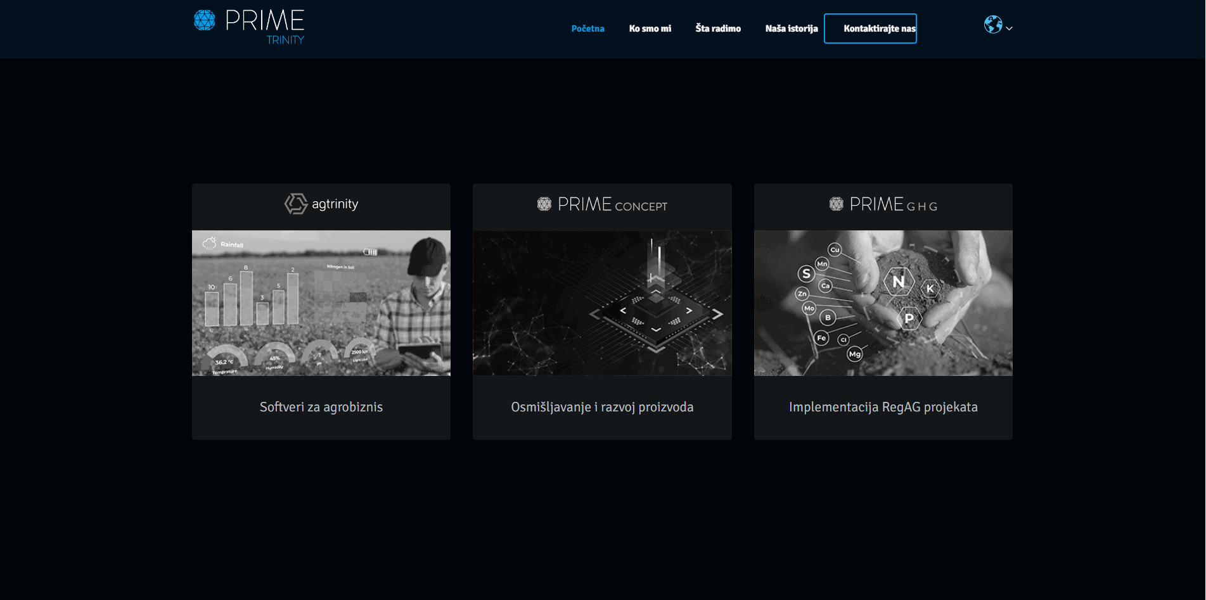Click the Prime GHG sphere icon
Viewport: 1206px width, 600px height.
(x=837, y=204)
